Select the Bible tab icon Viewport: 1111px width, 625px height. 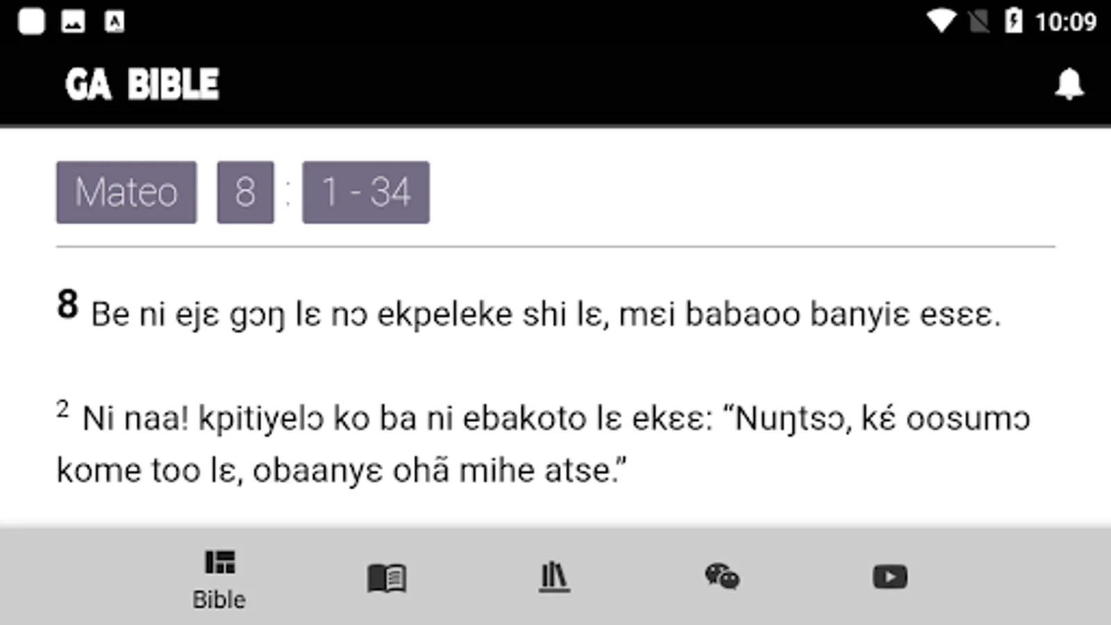click(x=220, y=562)
